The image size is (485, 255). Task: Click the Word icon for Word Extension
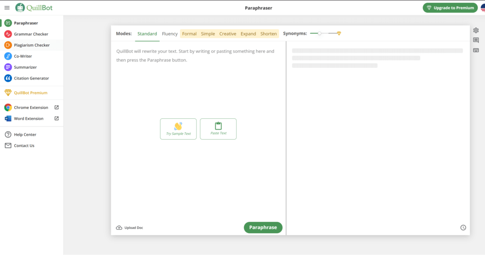[x=8, y=118]
